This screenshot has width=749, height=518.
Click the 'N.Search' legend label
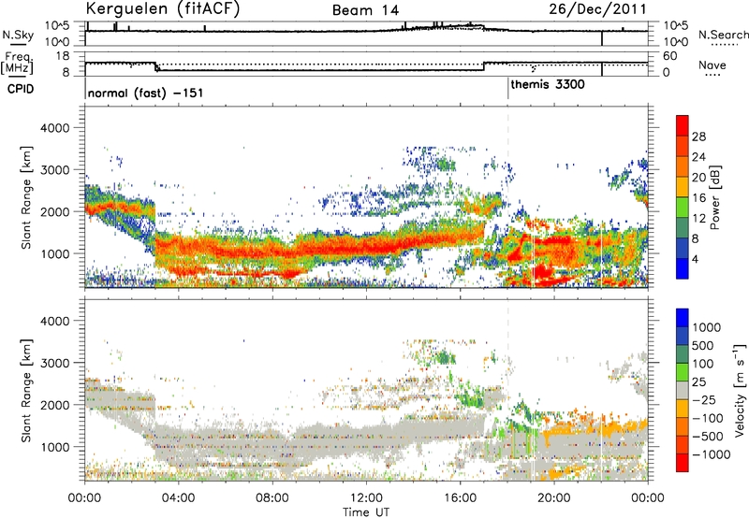tap(723, 35)
